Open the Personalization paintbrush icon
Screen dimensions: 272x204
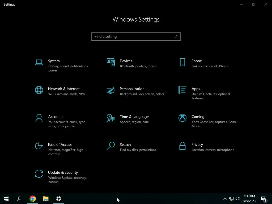(x=111, y=90)
